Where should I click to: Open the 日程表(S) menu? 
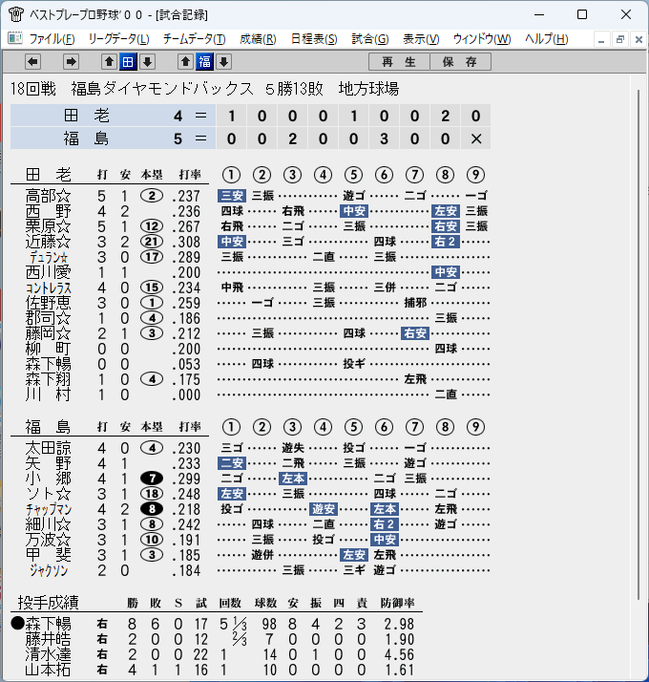(x=314, y=39)
